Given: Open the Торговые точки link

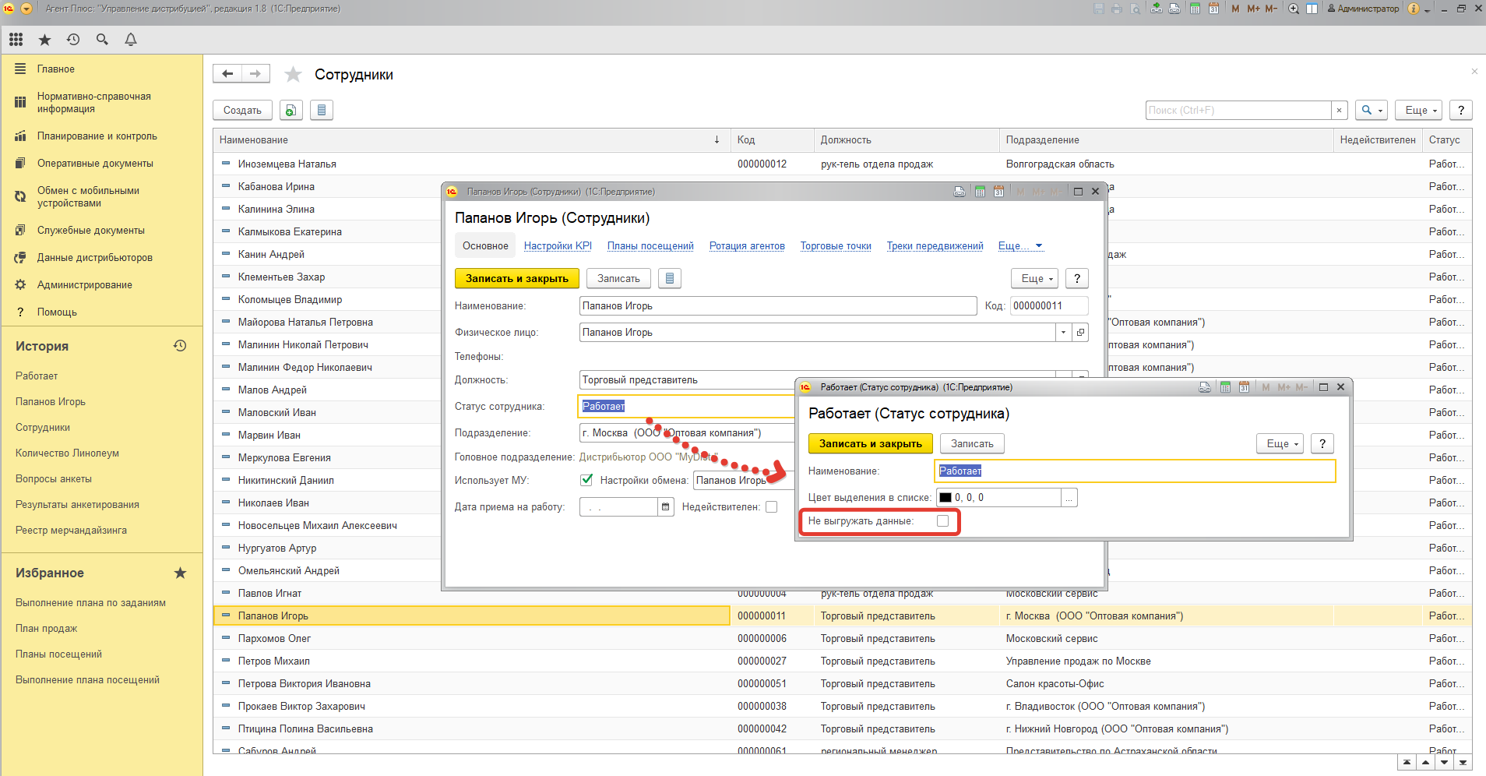Looking at the screenshot, I should tap(836, 245).
